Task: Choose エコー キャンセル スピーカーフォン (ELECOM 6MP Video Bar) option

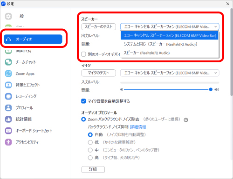Action: tap(170, 35)
